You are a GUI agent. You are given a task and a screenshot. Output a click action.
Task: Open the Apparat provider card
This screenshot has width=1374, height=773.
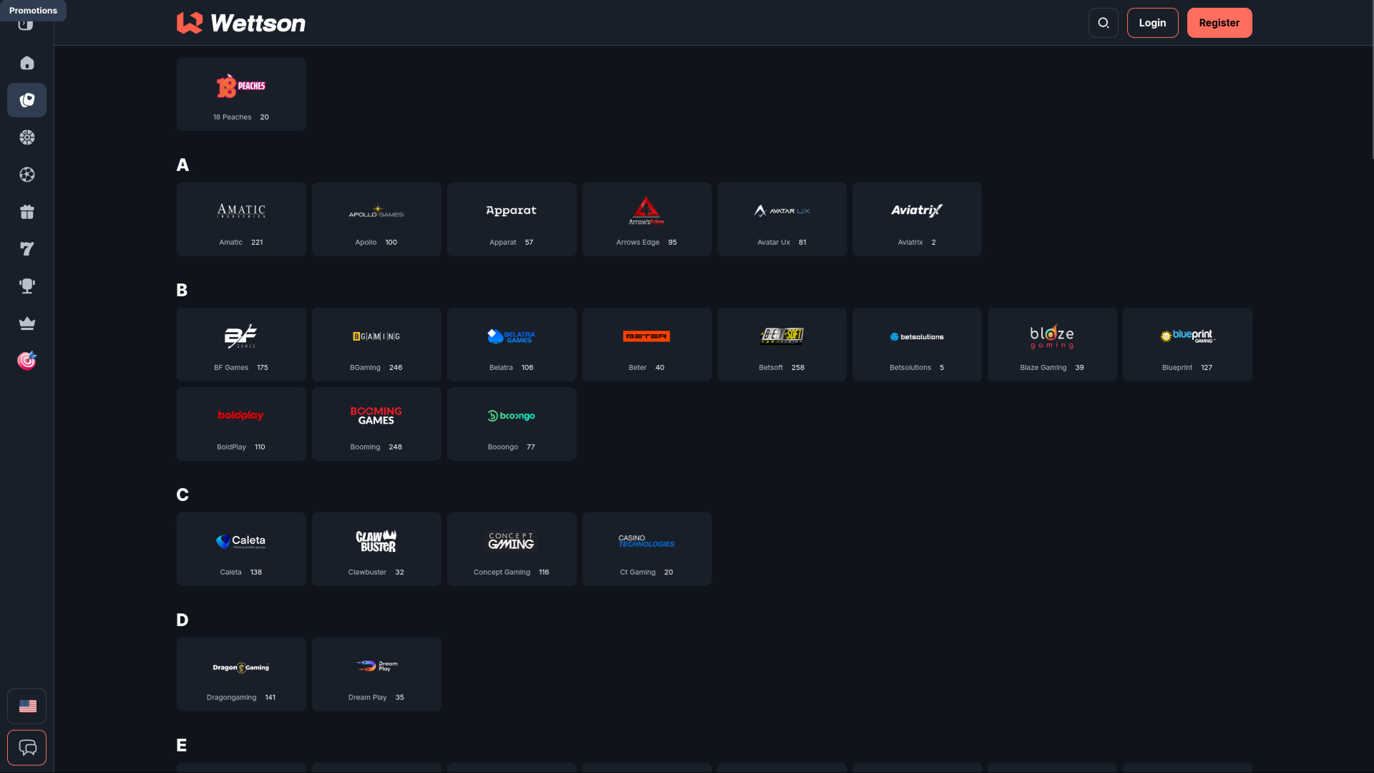pos(512,219)
